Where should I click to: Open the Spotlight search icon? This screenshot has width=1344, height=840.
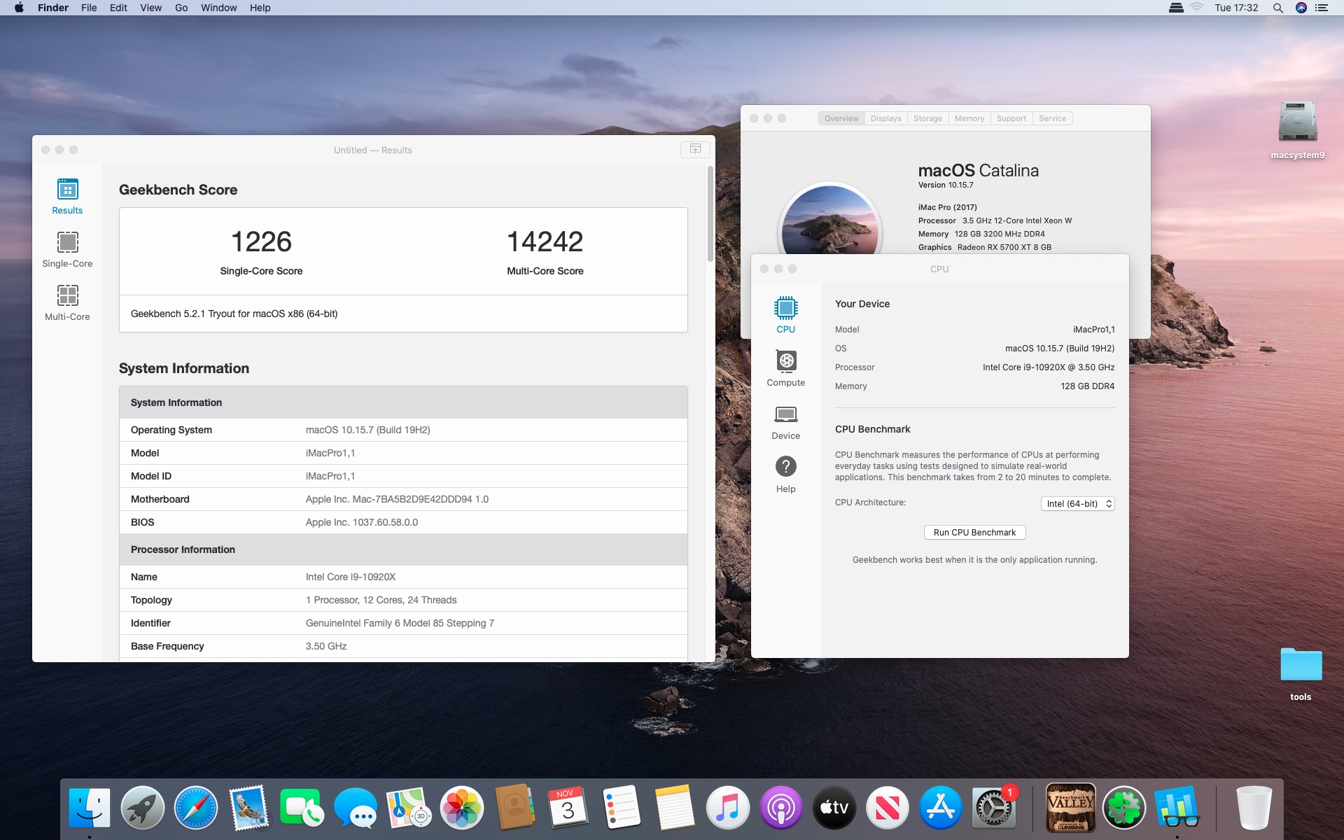[x=1277, y=8]
